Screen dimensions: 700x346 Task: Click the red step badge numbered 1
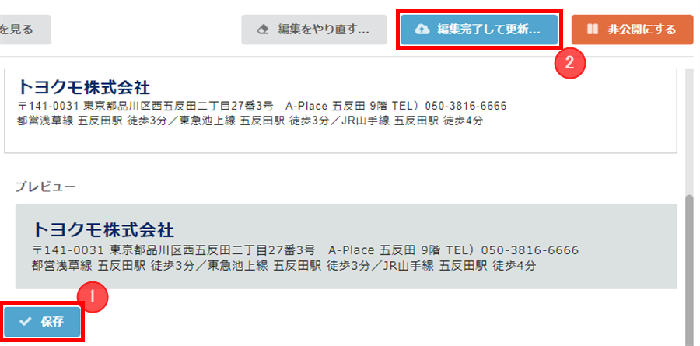coord(93,297)
